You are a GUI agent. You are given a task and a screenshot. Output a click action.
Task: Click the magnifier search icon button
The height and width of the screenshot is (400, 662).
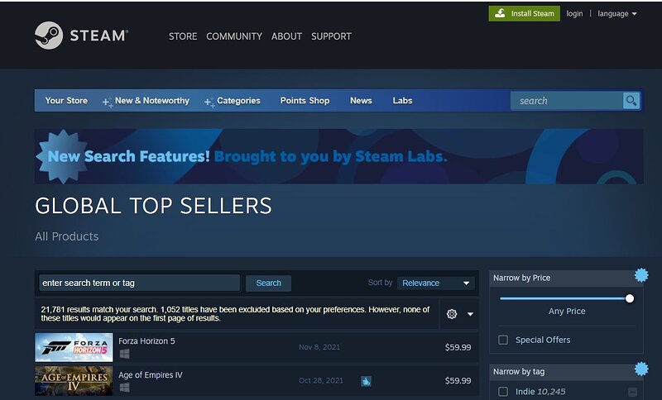coord(631,101)
